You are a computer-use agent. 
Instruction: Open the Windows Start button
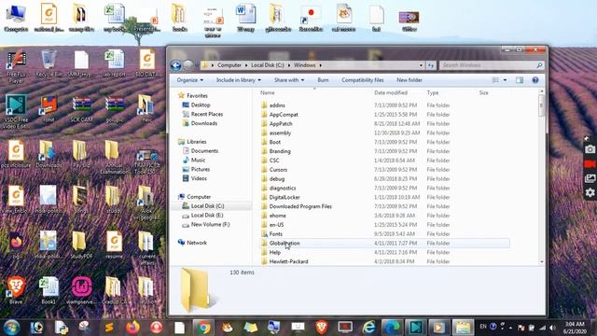(11, 328)
